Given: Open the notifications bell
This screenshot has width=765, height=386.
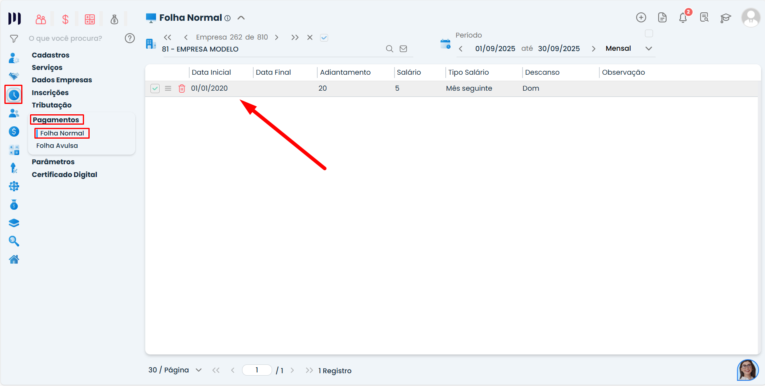Looking at the screenshot, I should pyautogui.click(x=683, y=18).
